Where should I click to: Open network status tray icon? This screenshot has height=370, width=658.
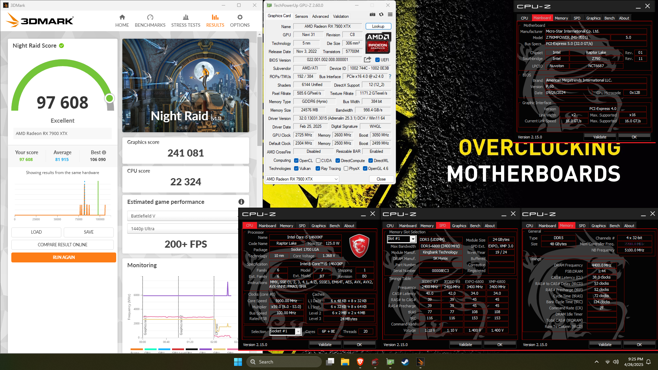(x=608, y=362)
